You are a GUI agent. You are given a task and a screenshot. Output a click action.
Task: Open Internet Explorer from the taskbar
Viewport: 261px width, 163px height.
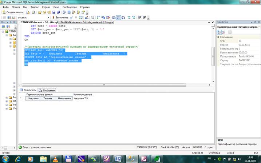(19, 159)
